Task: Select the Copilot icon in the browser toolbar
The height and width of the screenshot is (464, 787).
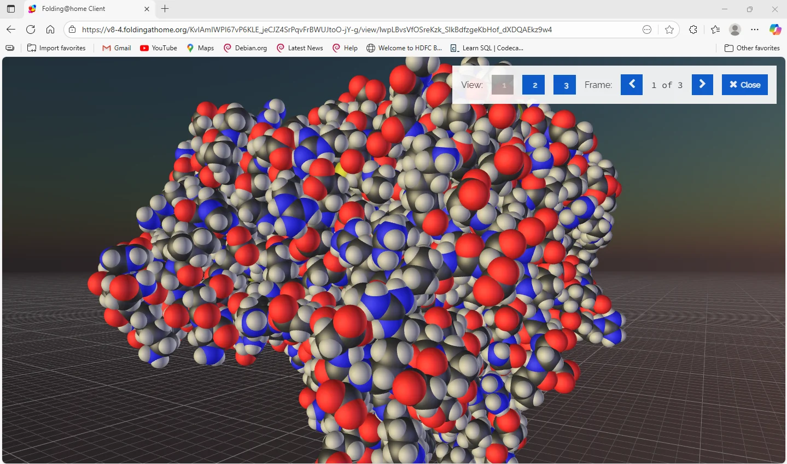Action: (x=775, y=30)
